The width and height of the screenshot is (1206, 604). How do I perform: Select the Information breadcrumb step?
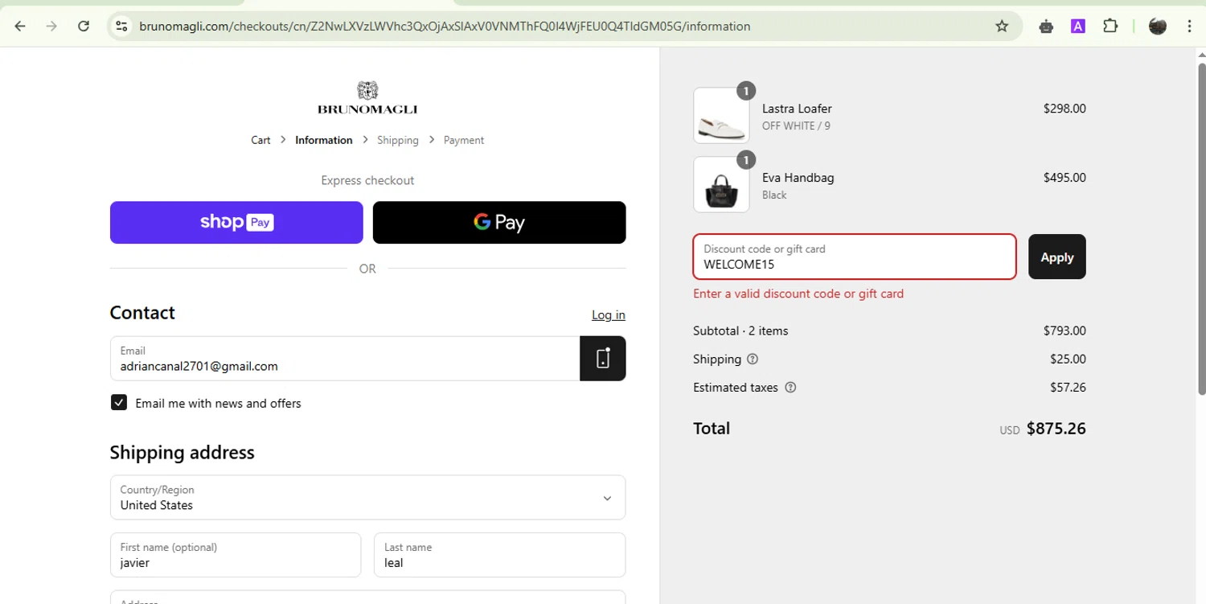pyautogui.click(x=324, y=140)
